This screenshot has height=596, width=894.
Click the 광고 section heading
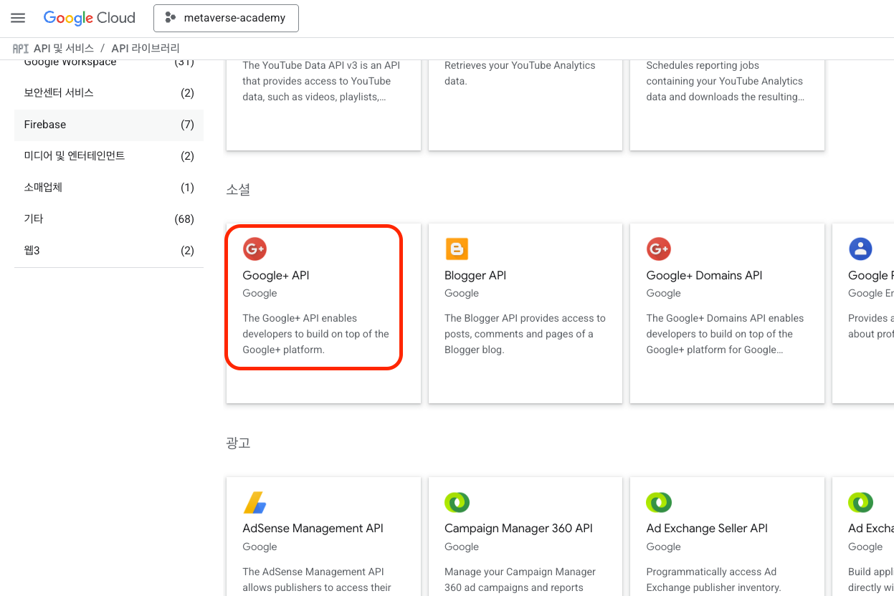coord(238,443)
